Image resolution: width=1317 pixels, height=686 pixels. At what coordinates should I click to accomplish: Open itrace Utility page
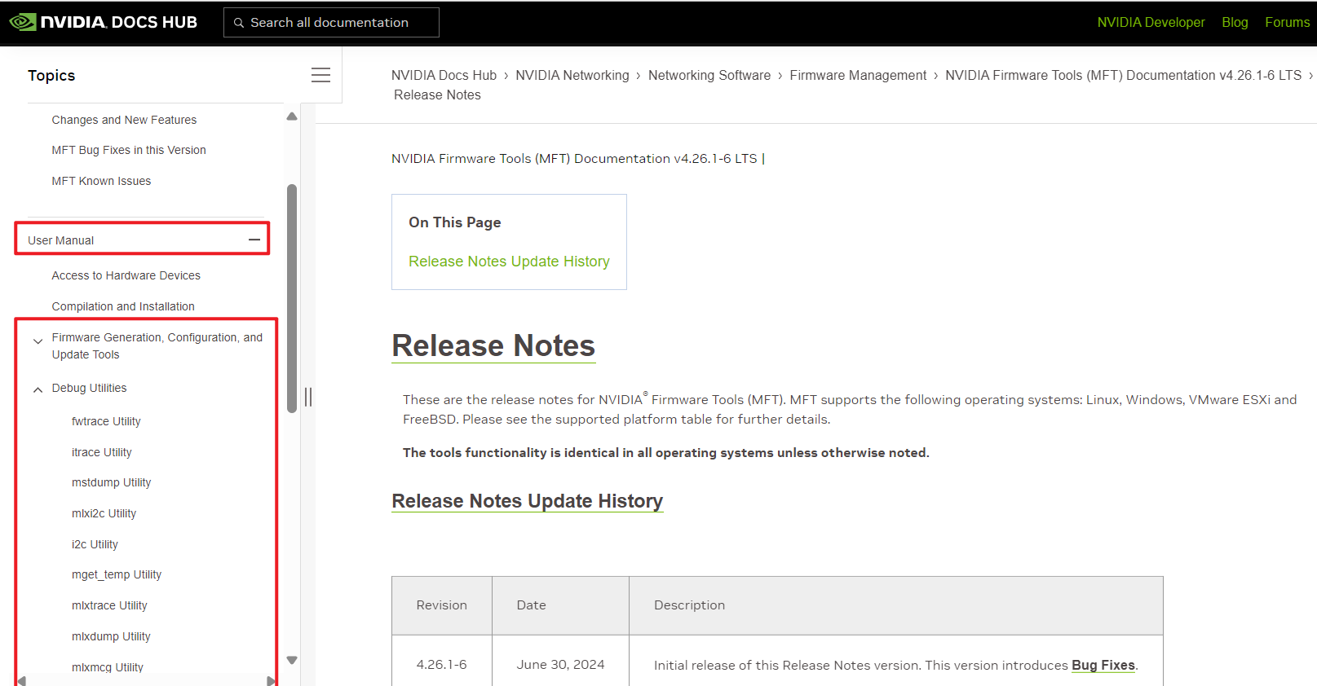coord(101,452)
